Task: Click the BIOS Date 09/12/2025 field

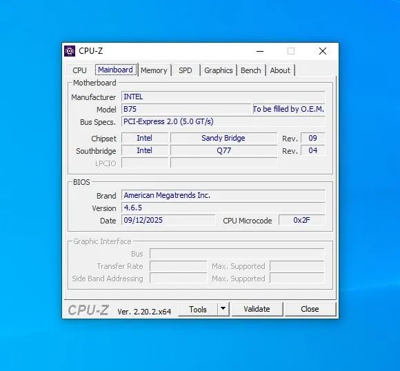Action: [x=168, y=220]
